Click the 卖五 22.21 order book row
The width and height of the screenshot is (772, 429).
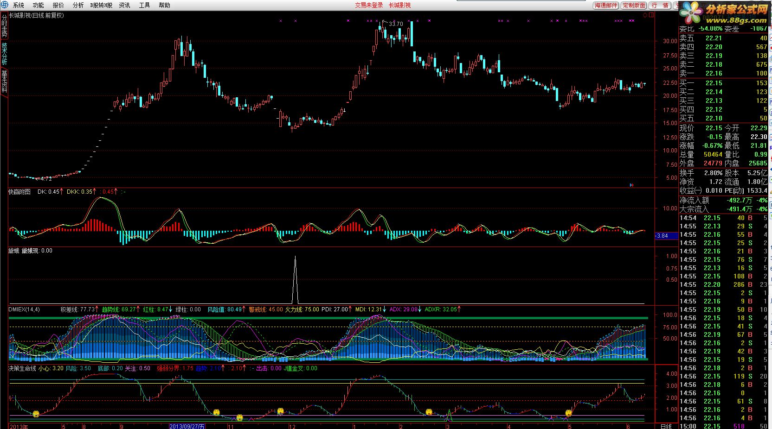coord(723,38)
